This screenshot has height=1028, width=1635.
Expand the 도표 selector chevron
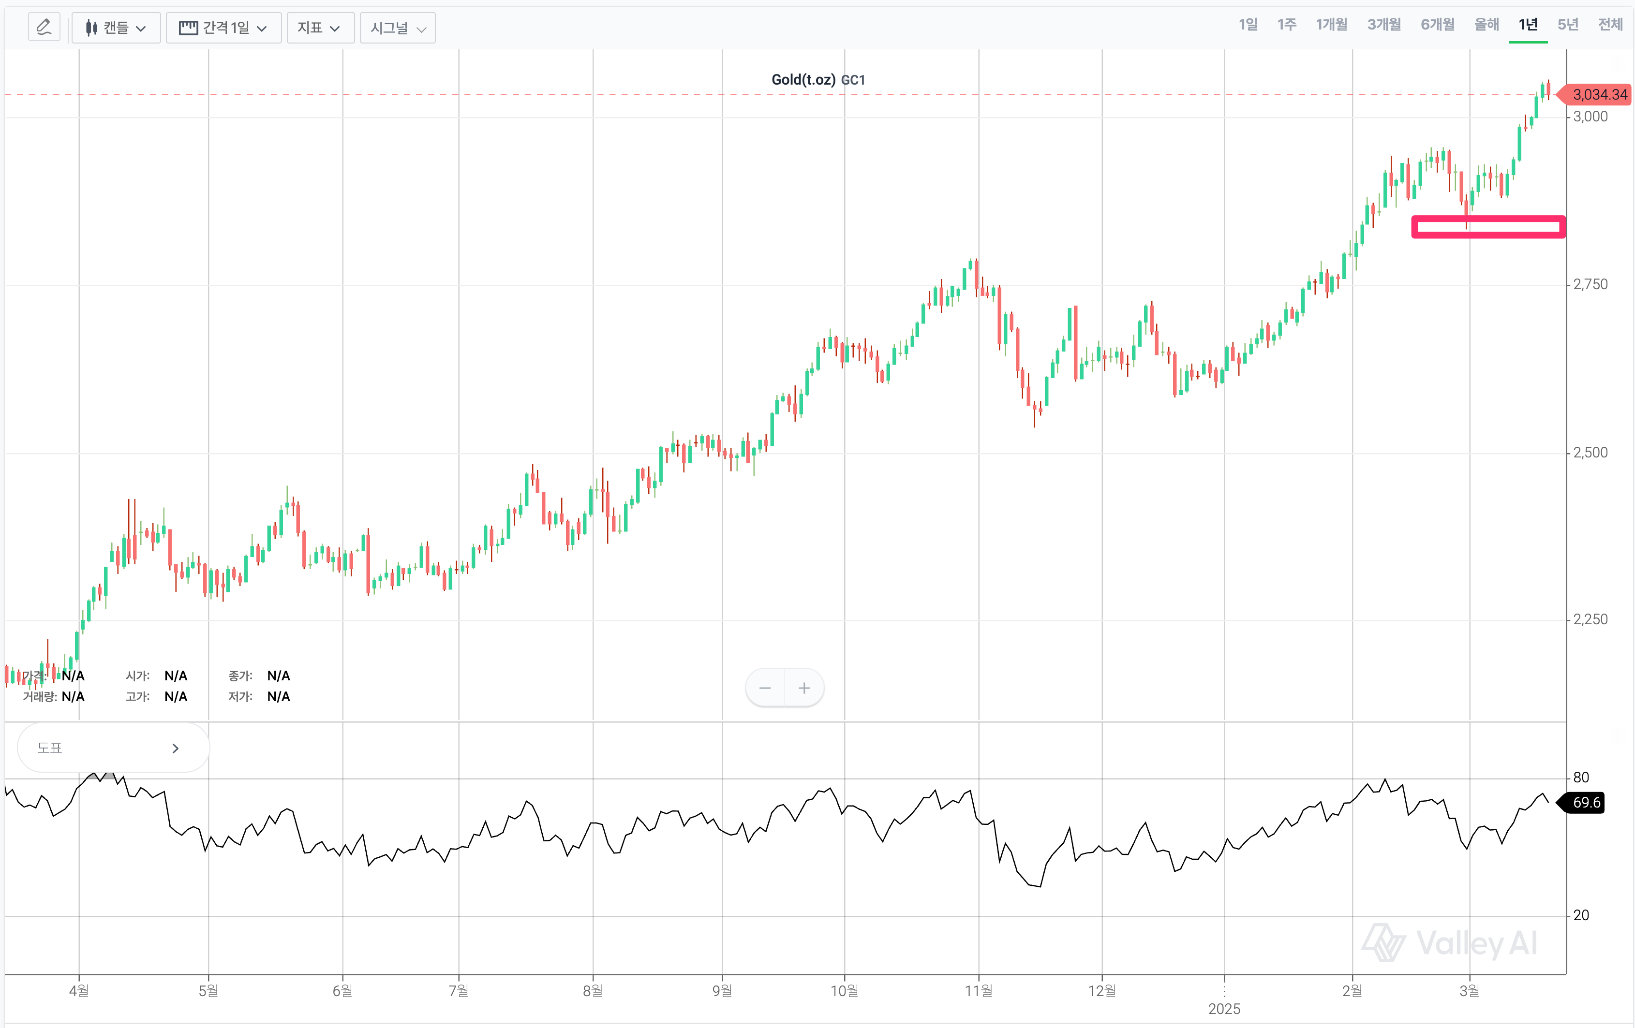175,748
